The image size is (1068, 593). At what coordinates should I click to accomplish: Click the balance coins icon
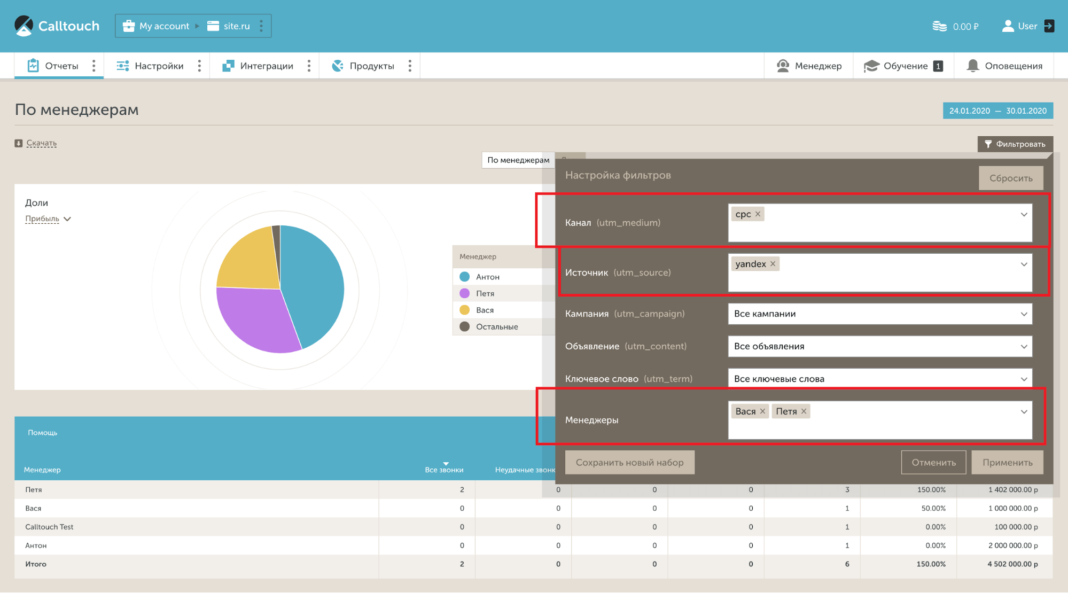pos(939,26)
